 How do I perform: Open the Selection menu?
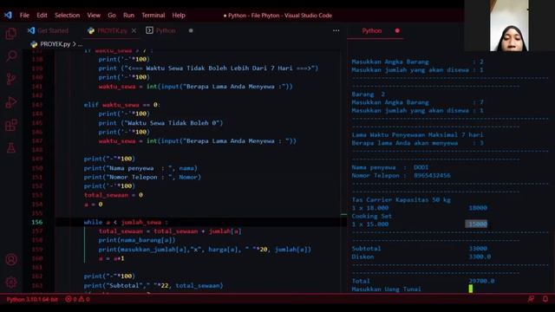tap(68, 16)
